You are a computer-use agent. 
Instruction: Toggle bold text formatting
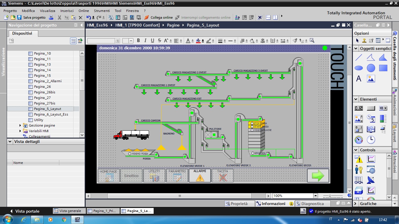click(138, 41)
